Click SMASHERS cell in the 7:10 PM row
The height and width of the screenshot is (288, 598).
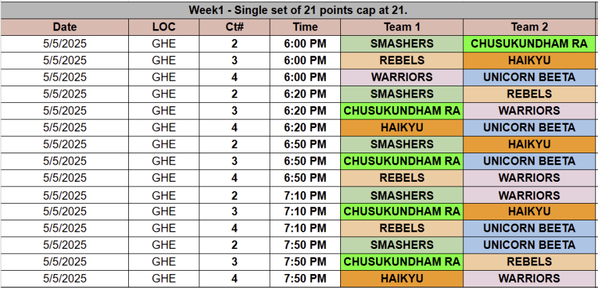coord(402,195)
